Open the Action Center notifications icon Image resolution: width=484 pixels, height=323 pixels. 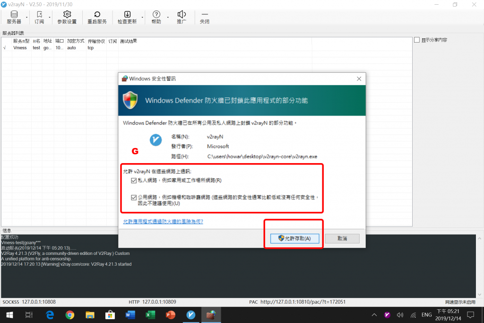(x=471, y=315)
